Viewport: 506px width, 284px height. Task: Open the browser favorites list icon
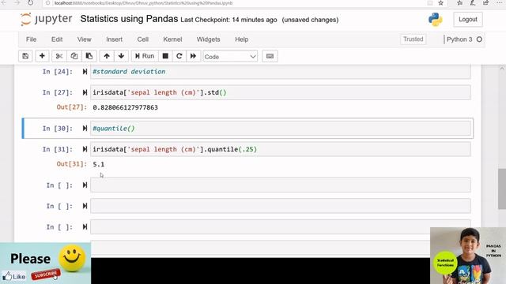point(459,3)
